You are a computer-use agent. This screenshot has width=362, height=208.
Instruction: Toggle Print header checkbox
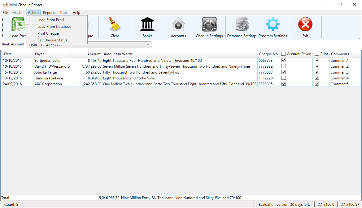pos(317,54)
